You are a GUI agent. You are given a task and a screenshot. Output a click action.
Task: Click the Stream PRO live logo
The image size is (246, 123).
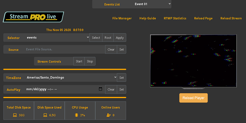[34, 17]
